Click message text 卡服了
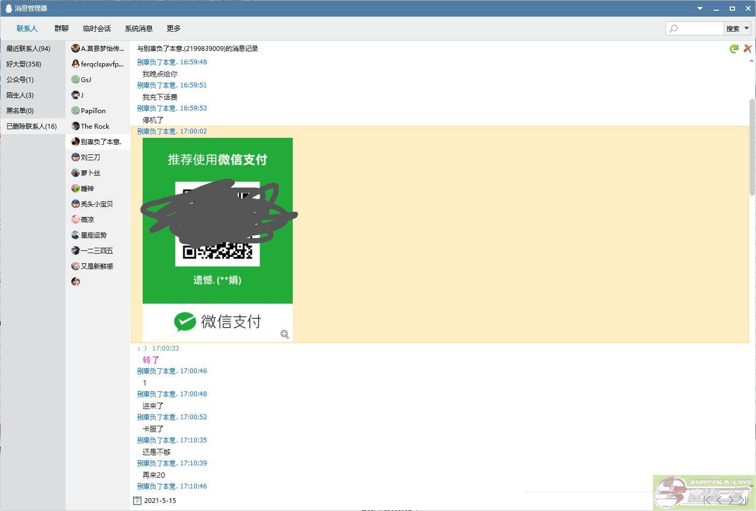Screen dimensions: 756x511 pyautogui.click(x=153, y=429)
